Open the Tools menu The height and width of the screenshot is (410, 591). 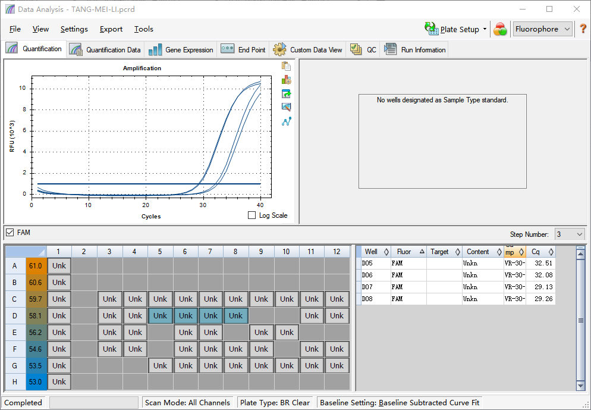click(x=144, y=29)
